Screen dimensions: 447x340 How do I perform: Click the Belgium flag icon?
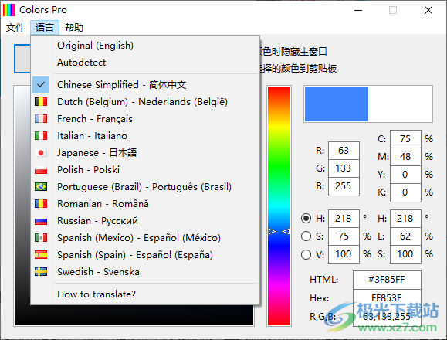click(41, 102)
